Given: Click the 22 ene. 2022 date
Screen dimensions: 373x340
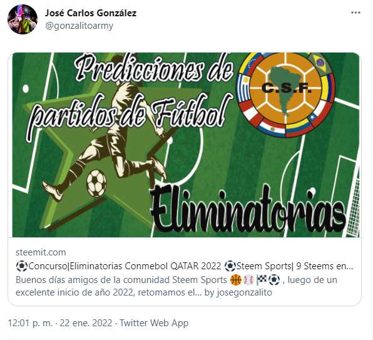Looking at the screenshot, I should (86, 323).
